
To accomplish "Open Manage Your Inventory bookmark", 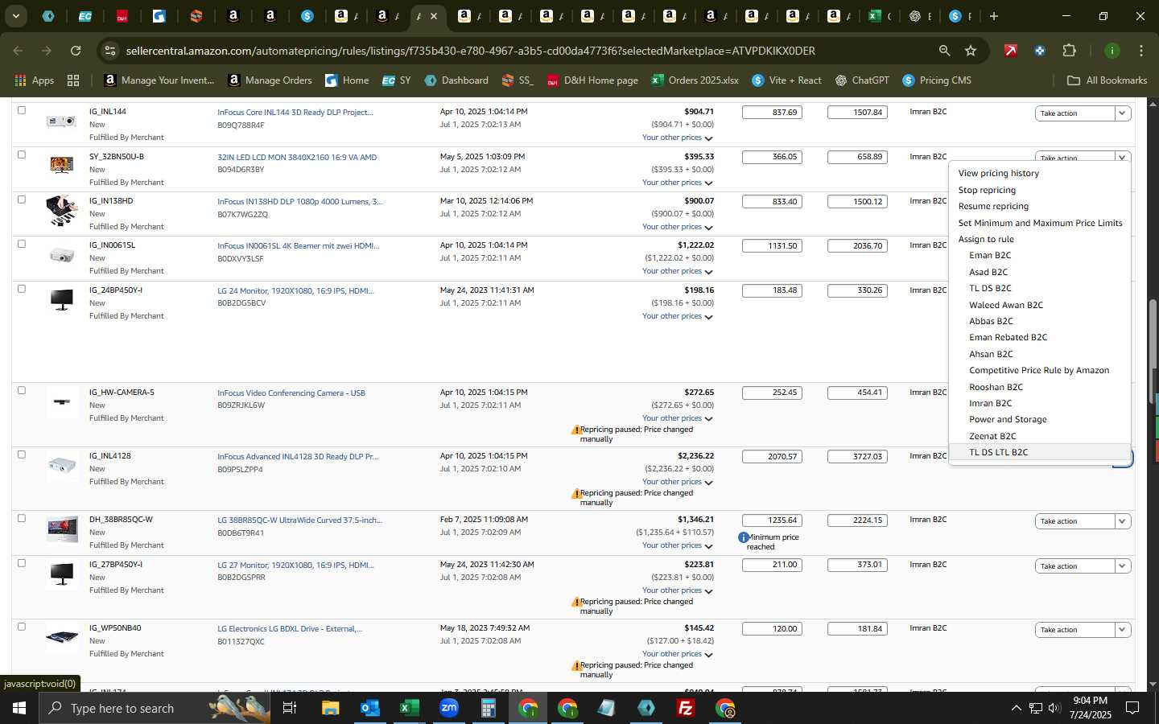I will click(x=159, y=80).
